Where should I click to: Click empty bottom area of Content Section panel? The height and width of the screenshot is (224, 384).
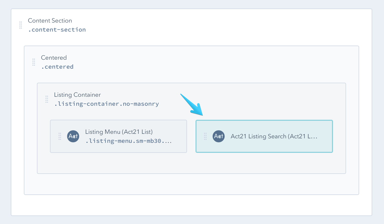[191, 205]
